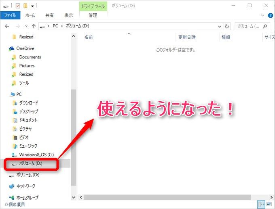275x209 pixels.
Task: Open Help with the question mark icon
Action: [270, 15]
